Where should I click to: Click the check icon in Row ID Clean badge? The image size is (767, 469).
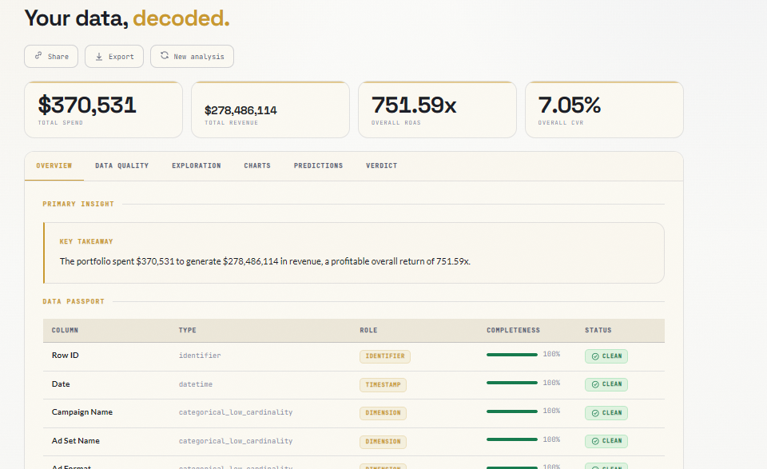click(595, 356)
